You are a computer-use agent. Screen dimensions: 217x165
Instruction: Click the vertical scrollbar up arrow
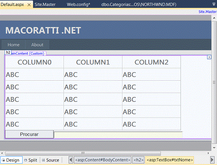pyautogui.click(x=214, y=18)
